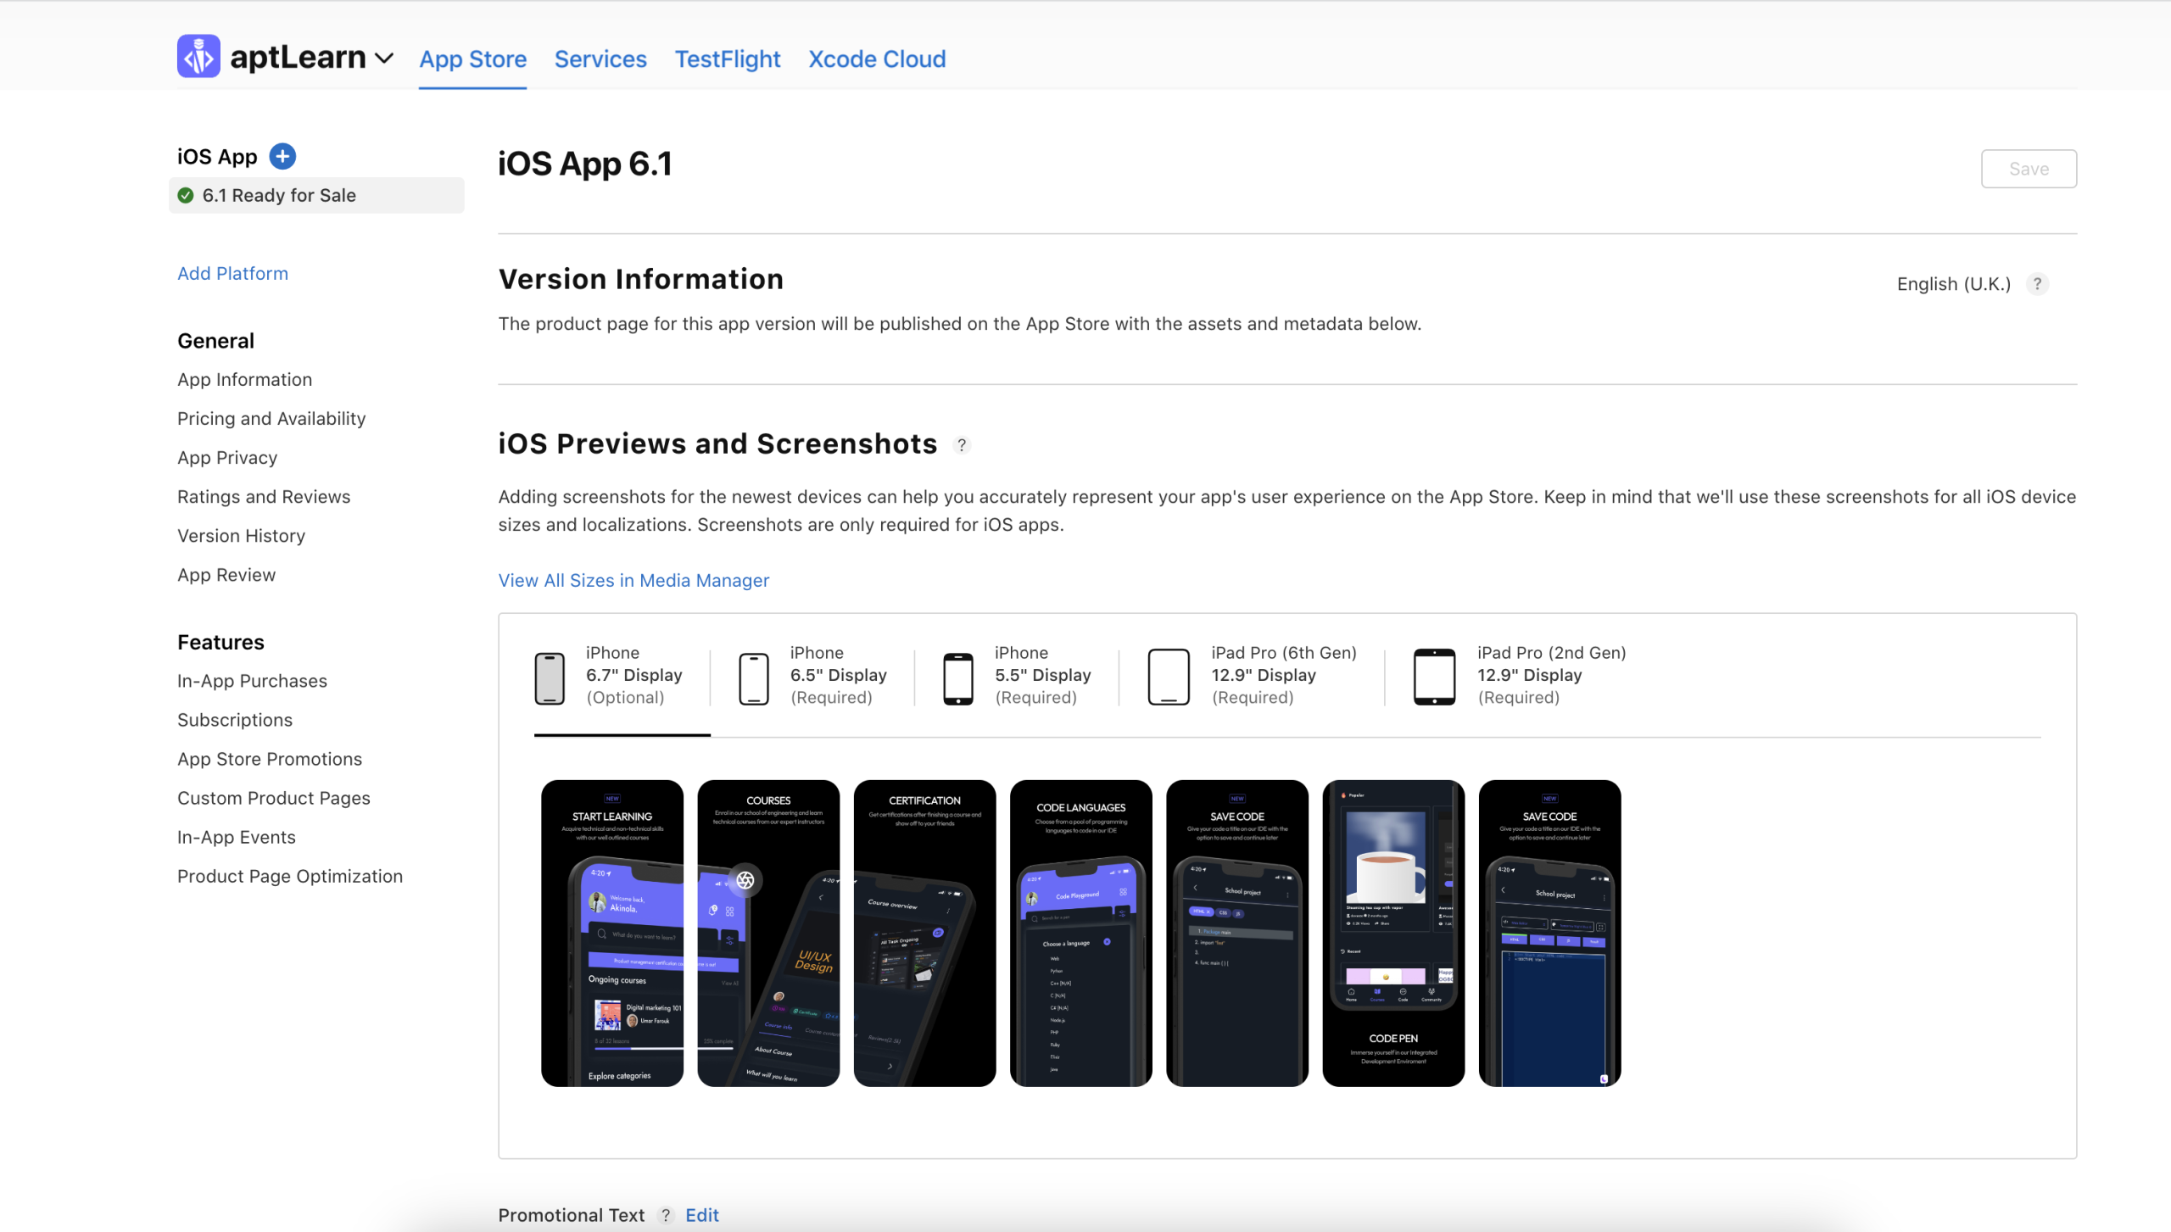
Task: Click the TestFlight navigation menu item
Action: pyautogui.click(x=726, y=59)
